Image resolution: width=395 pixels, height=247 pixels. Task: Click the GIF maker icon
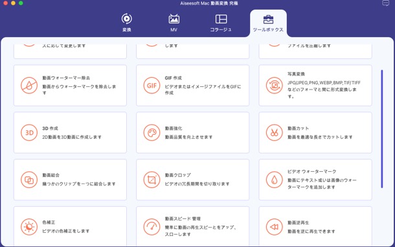tap(152, 86)
